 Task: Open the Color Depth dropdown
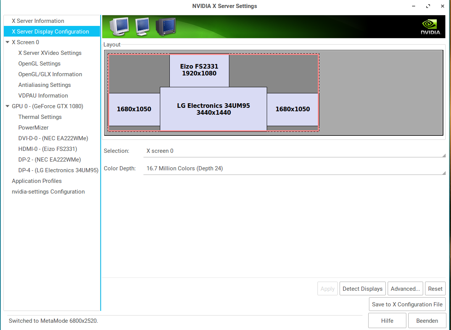click(294, 168)
